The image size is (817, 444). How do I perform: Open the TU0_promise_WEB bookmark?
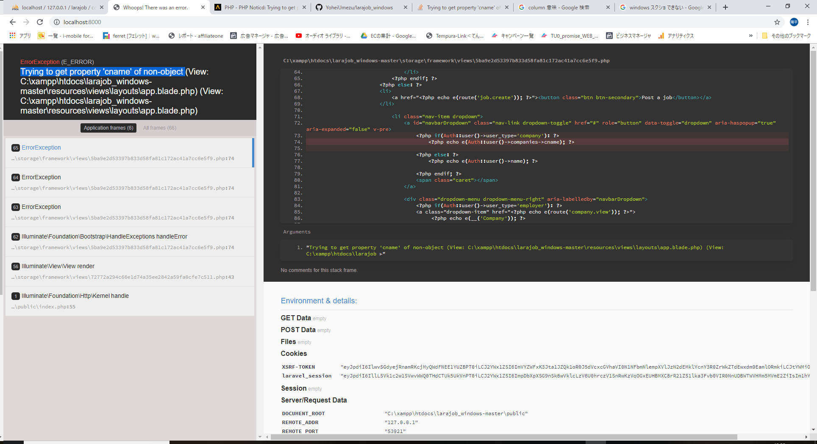[x=570, y=36]
